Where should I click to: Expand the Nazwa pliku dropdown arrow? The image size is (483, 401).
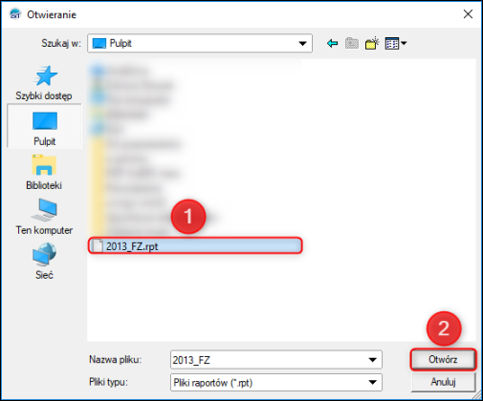[x=372, y=360]
